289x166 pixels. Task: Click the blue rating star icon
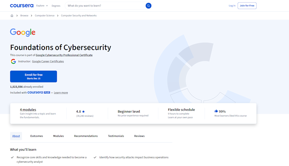[83, 112]
